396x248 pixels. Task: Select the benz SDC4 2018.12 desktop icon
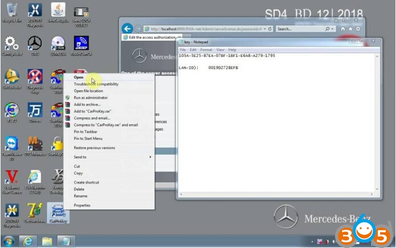(x=81, y=17)
